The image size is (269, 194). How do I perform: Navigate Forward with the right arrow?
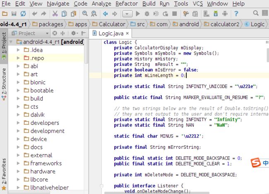coord(115,14)
